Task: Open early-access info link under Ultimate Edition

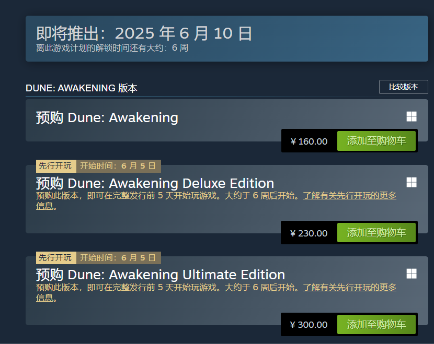Action: click(x=349, y=288)
